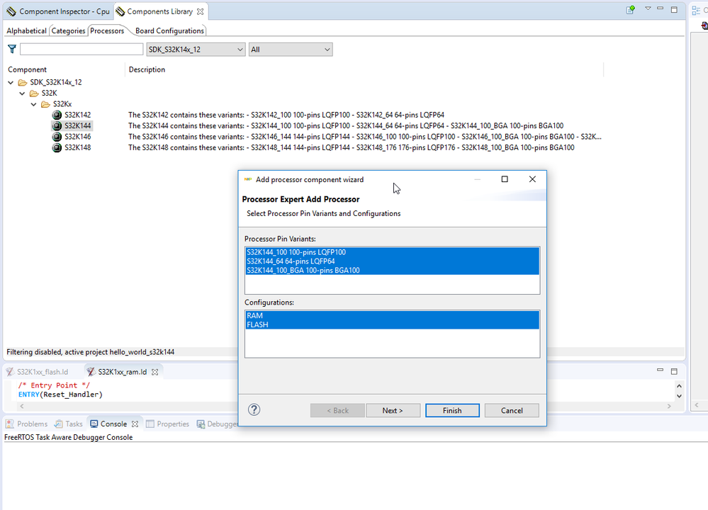Click the Cancel button in wizard
This screenshot has height=510, width=708.
(512, 410)
